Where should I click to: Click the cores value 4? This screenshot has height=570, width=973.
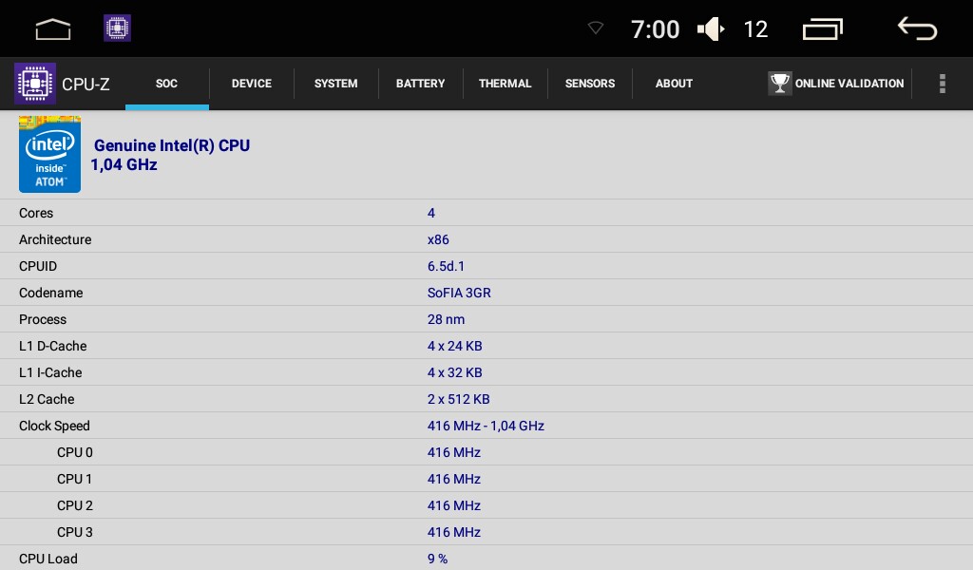point(431,214)
